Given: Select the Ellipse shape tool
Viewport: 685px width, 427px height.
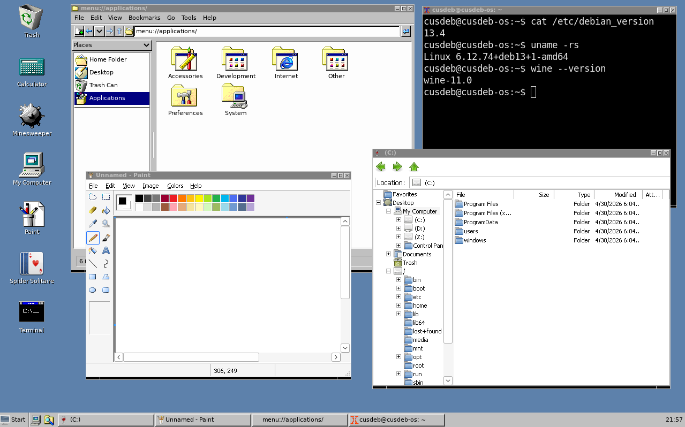Looking at the screenshot, I should 93,291.
